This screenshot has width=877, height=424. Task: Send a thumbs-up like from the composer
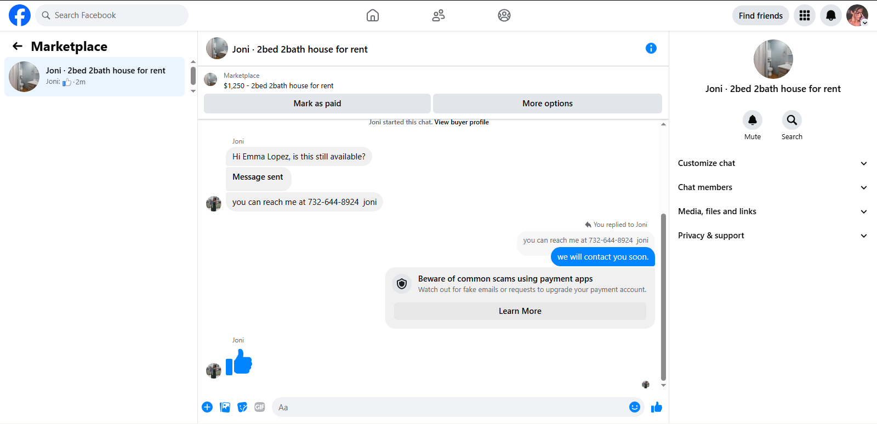(x=657, y=407)
